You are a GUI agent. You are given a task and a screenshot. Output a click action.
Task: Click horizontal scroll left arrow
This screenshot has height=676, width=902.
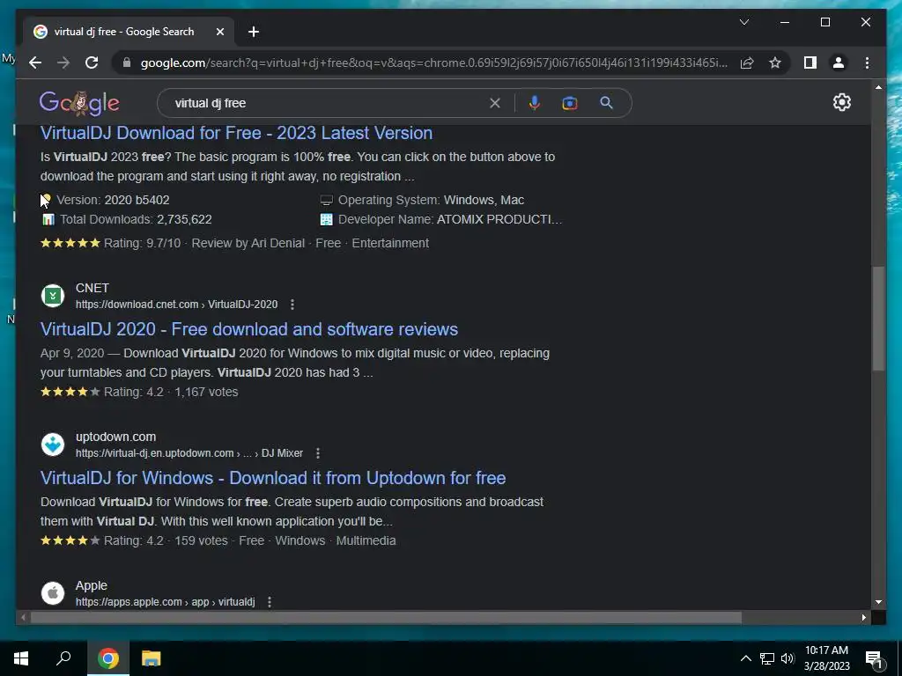click(x=23, y=617)
